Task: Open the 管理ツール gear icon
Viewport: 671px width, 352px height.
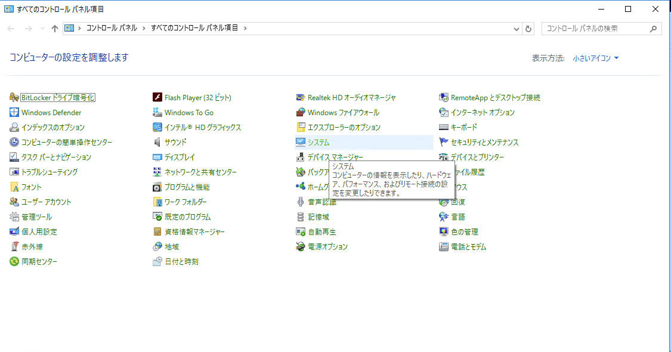Action: 14,217
